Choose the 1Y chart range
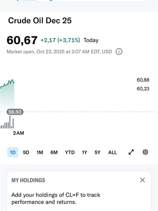The image size is (158, 211). (84, 152)
